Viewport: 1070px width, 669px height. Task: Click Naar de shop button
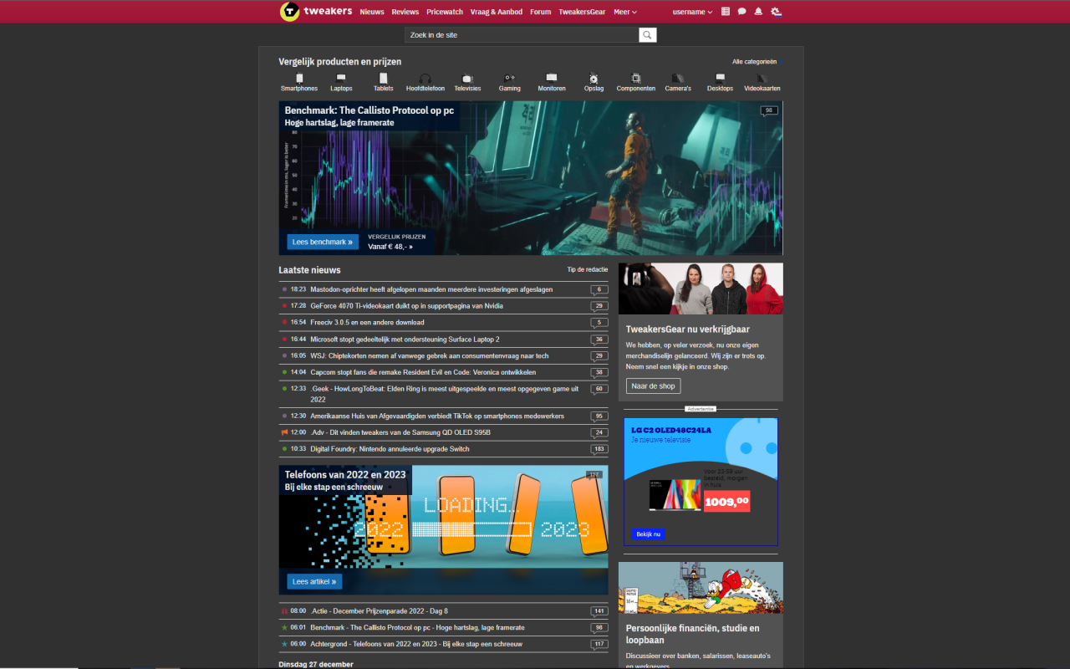point(654,386)
